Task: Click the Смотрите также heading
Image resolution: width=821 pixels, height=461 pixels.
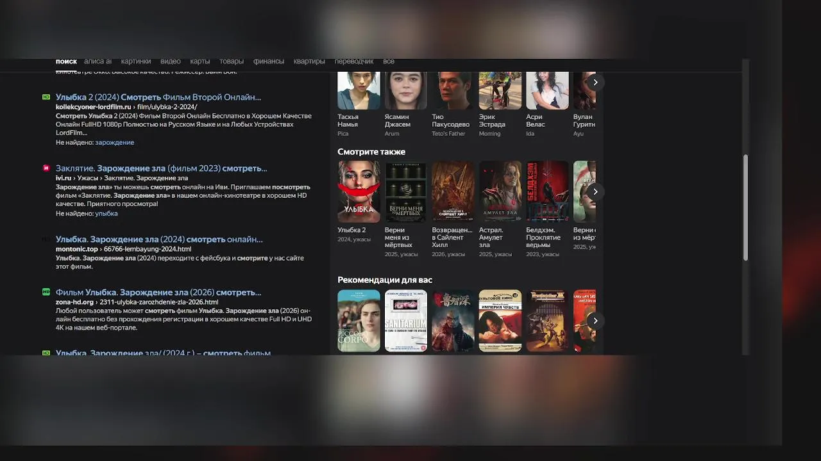Action: (371, 152)
